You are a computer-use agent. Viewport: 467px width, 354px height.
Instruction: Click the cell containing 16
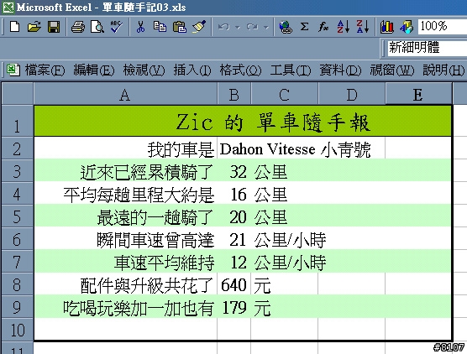click(x=234, y=194)
